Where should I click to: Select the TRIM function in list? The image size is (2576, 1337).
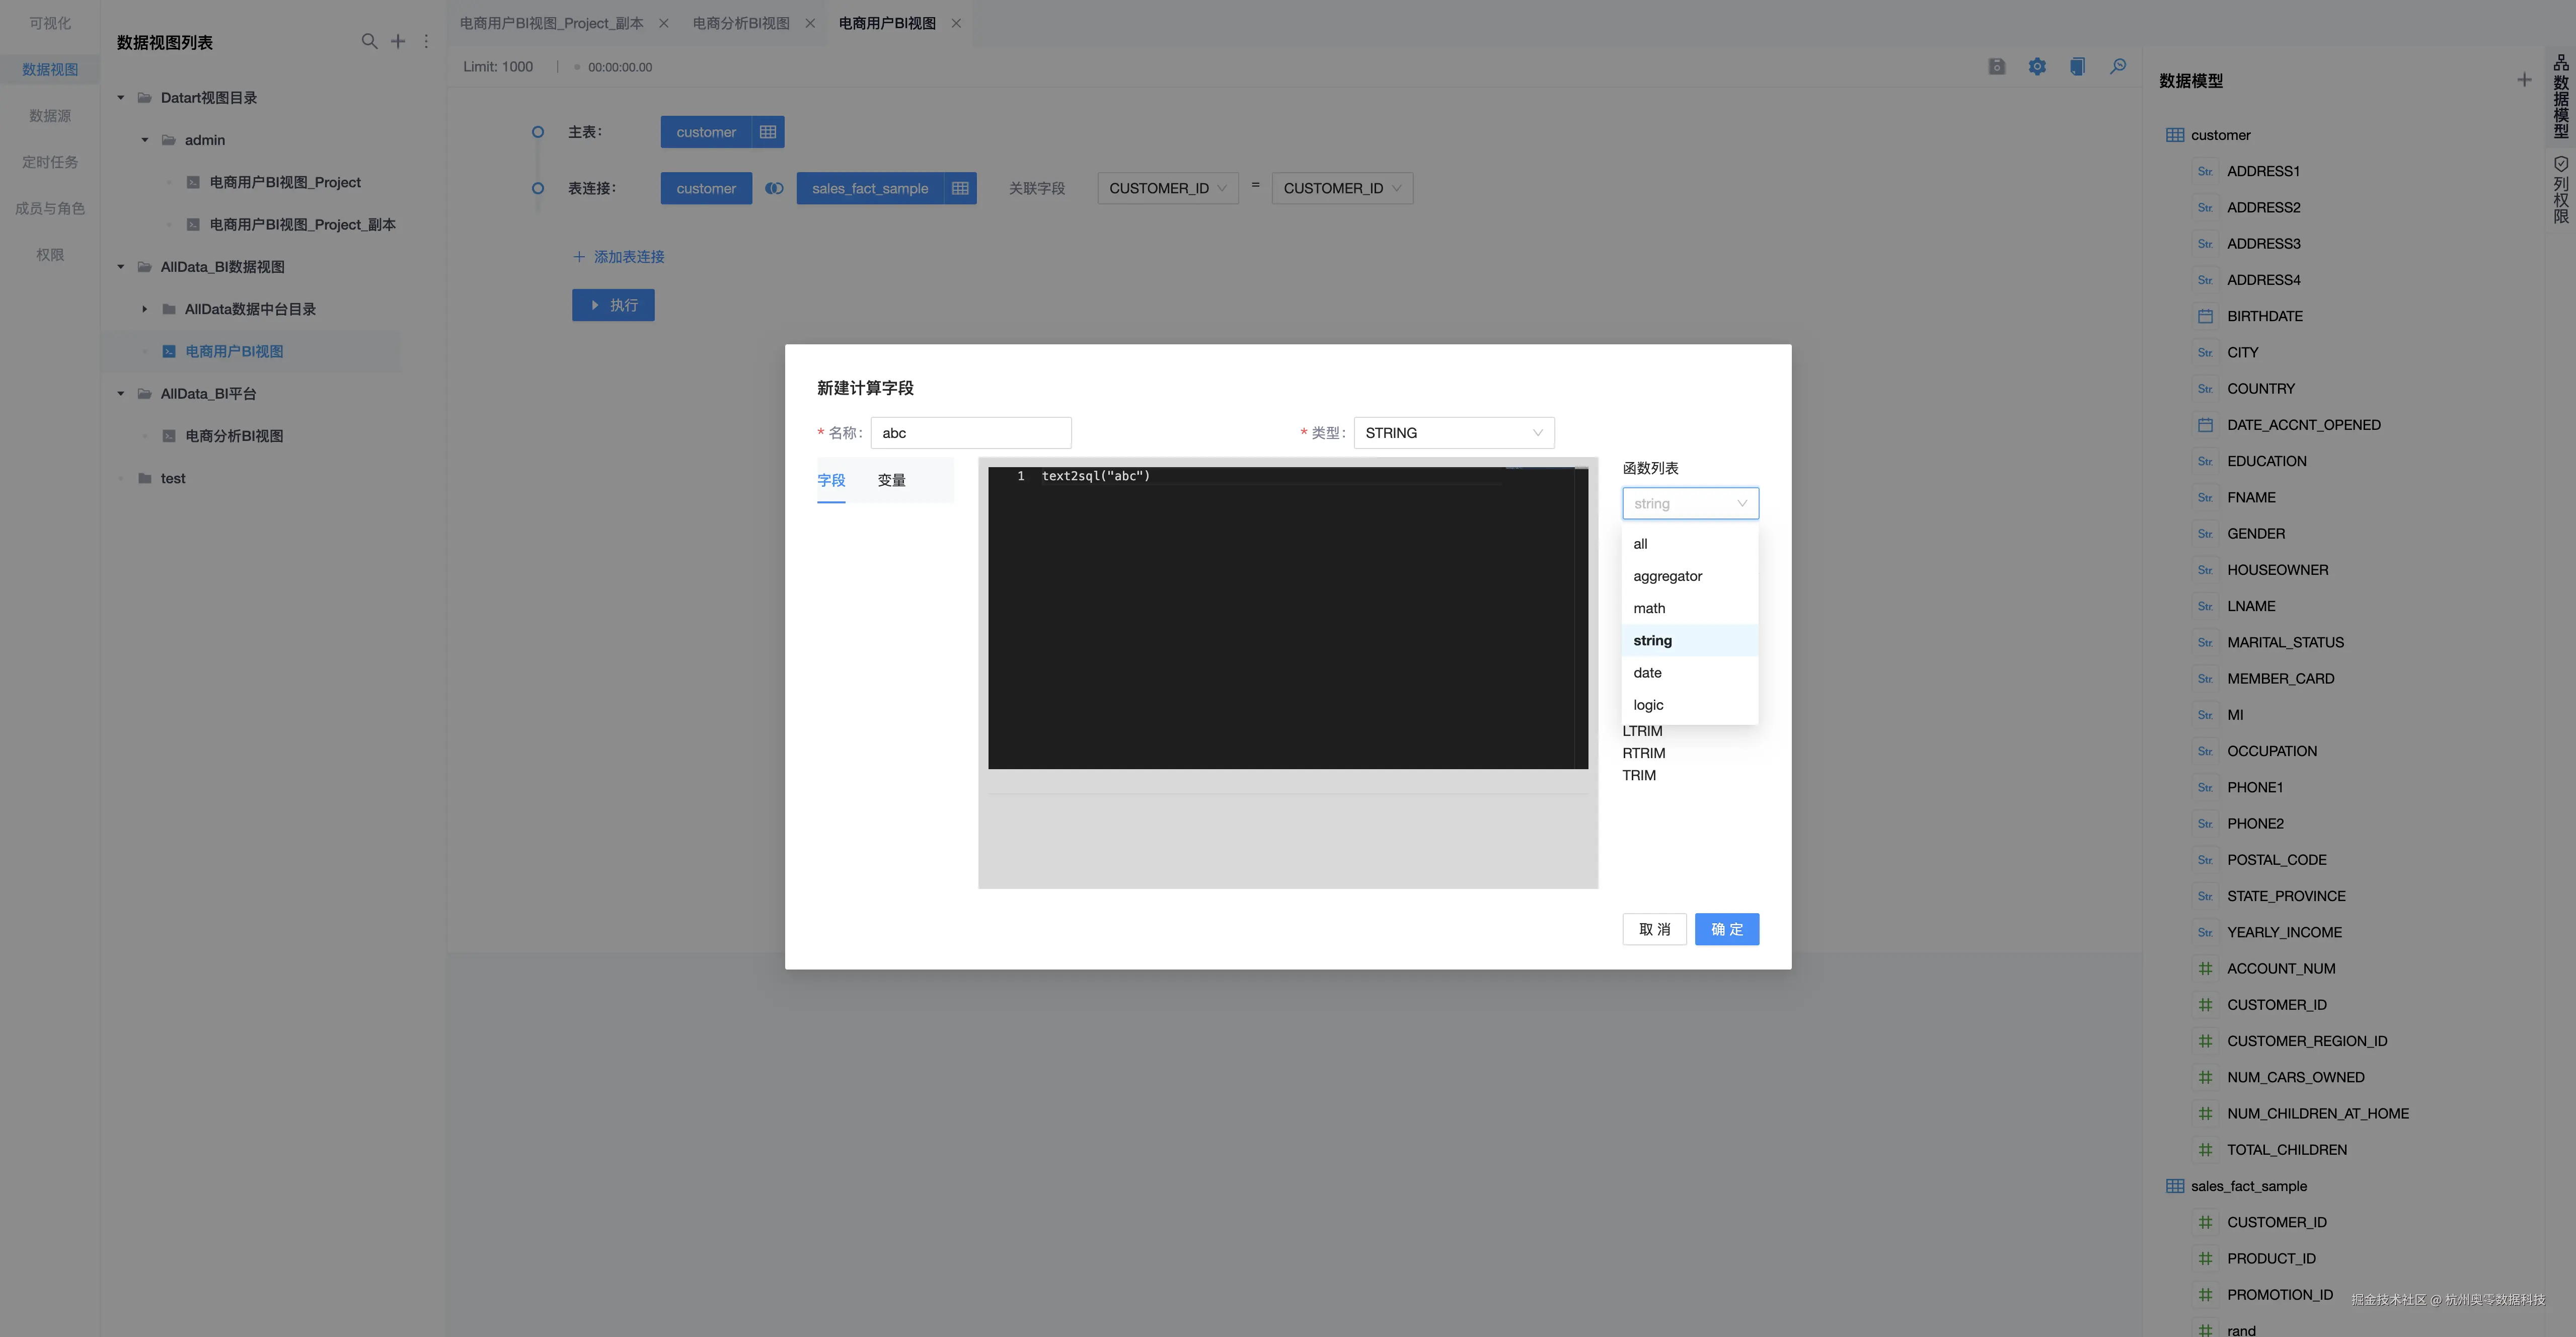point(1639,775)
